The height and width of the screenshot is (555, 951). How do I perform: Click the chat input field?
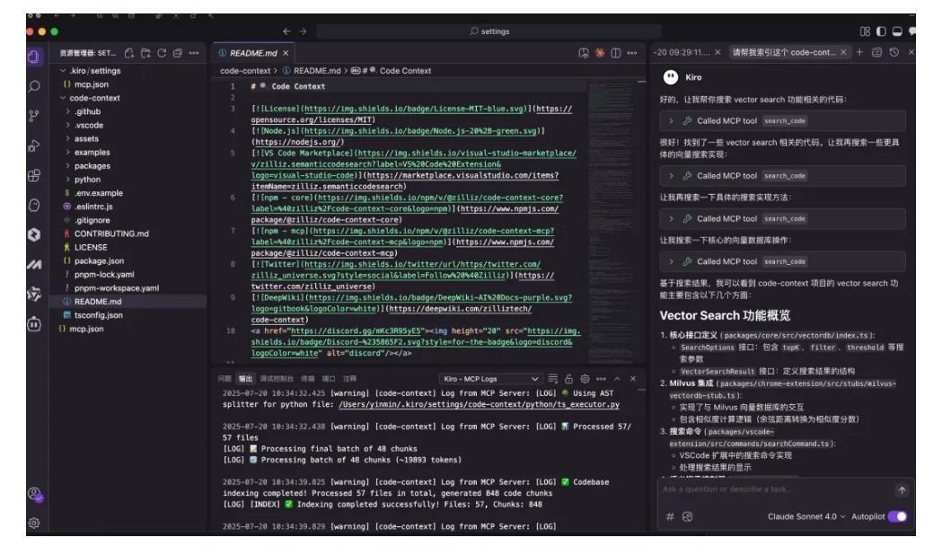776,489
